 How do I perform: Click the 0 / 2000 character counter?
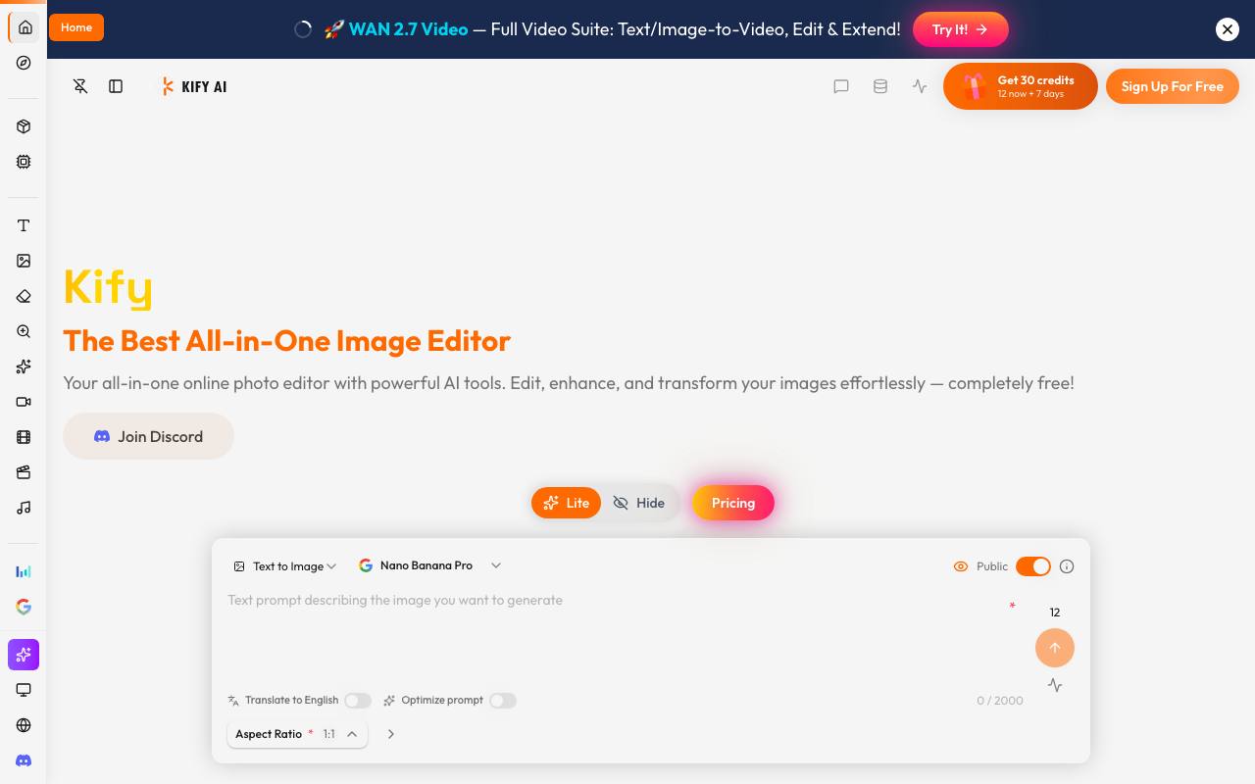[1000, 701]
